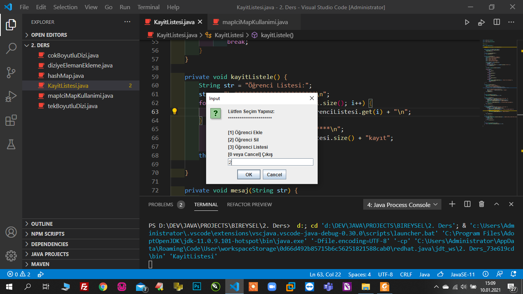Open the Terminal menu

[x=148, y=7]
